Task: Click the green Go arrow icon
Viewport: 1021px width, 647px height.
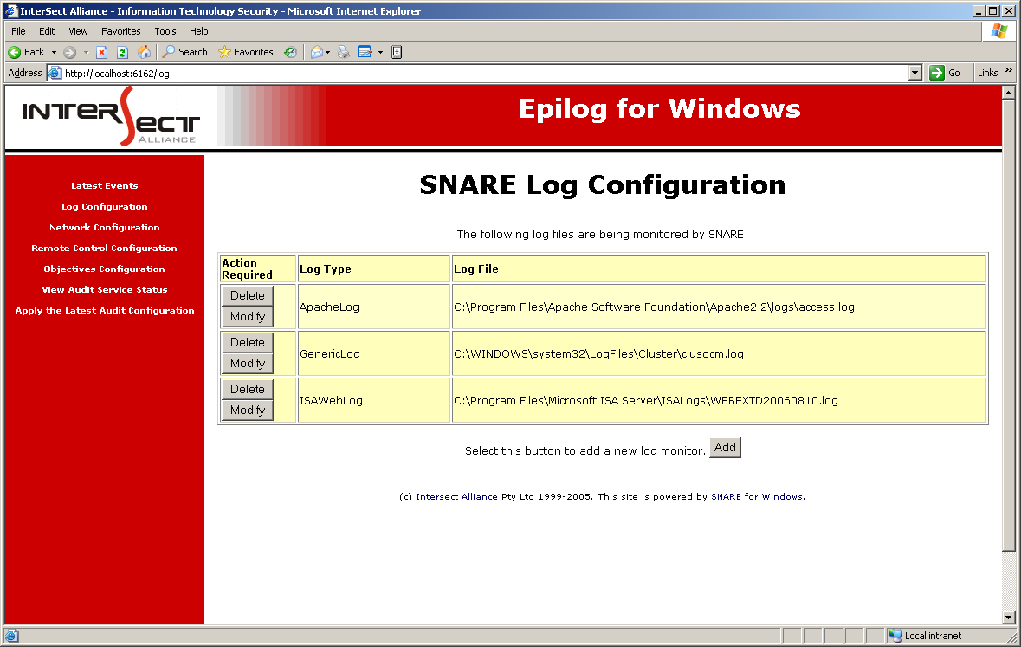Action: click(937, 73)
